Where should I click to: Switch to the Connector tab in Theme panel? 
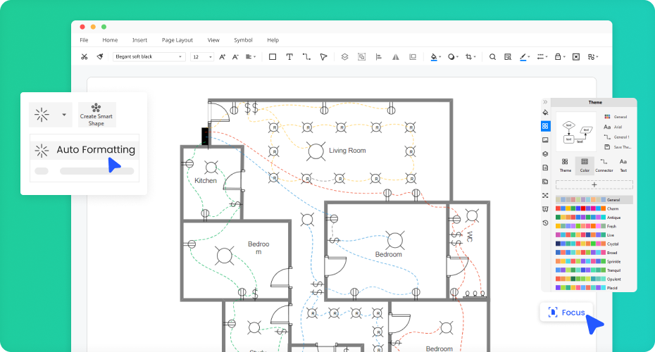(x=604, y=165)
